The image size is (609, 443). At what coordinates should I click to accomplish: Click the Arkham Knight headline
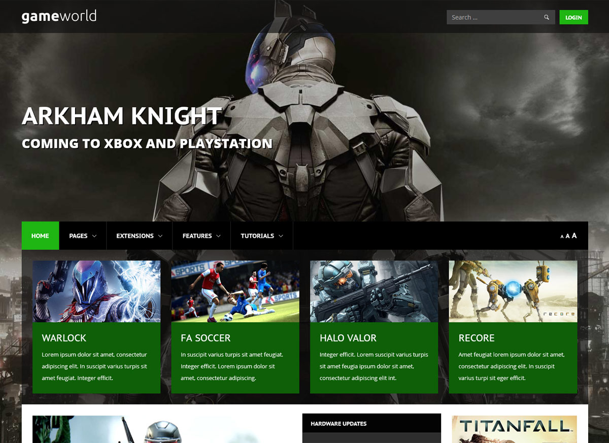tap(122, 116)
